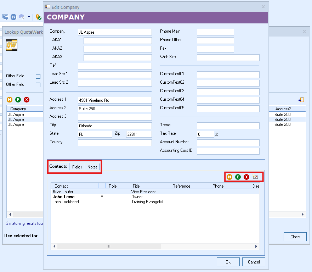This screenshot has width=312, height=272.
Task: Click the Phone Main input field
Action: tap(215, 32)
